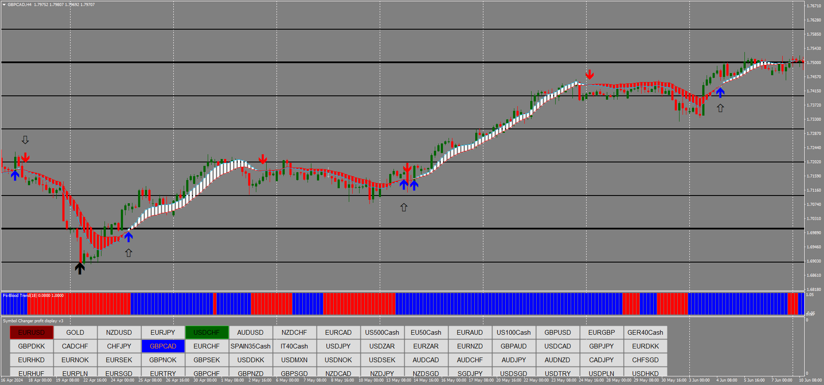Select the highlighted GBPCAD symbol button
The width and height of the screenshot is (824, 385).
[163, 346]
